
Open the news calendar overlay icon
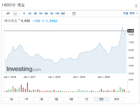coord(74,14)
